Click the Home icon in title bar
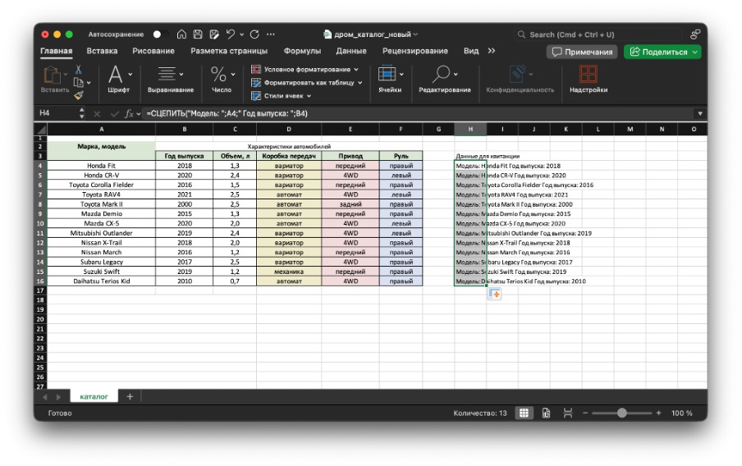Viewport: 742px width, 466px height. [181, 34]
